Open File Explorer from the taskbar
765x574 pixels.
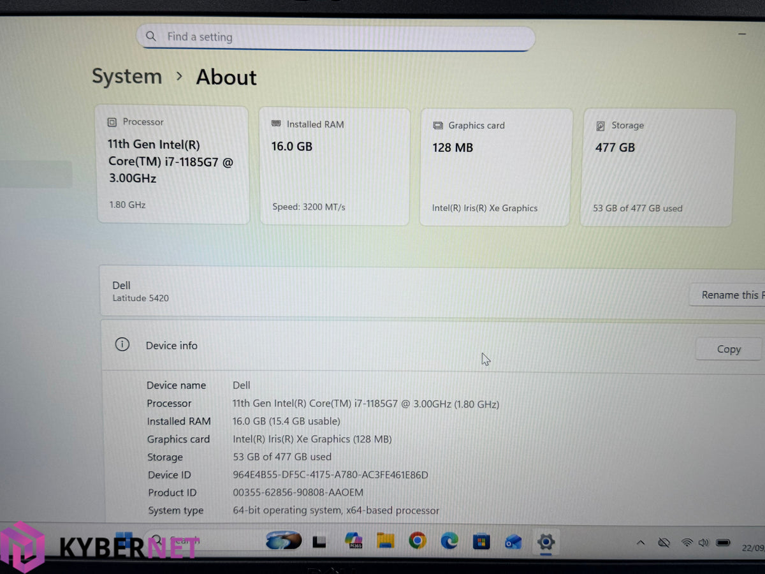(x=385, y=541)
